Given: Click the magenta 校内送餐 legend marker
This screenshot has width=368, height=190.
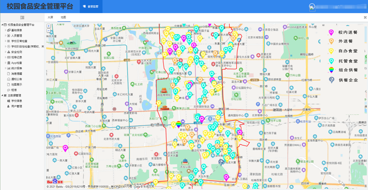Looking at the screenshot, I should click(331, 32).
